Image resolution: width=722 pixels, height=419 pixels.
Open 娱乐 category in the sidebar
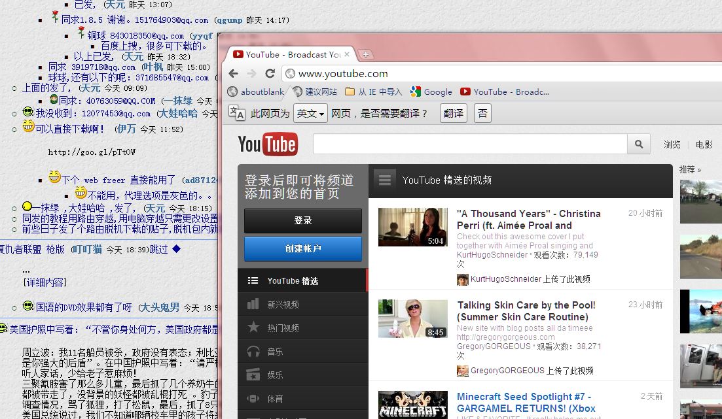302,375
